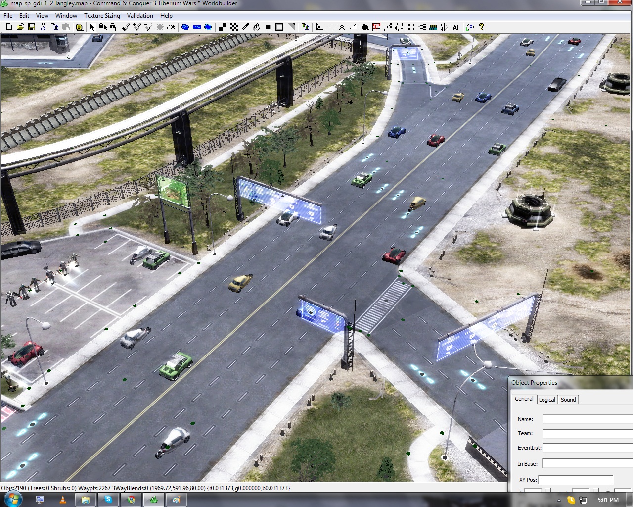This screenshot has height=507, width=633.
Task: Open the teams editor people icon
Action: [433, 27]
